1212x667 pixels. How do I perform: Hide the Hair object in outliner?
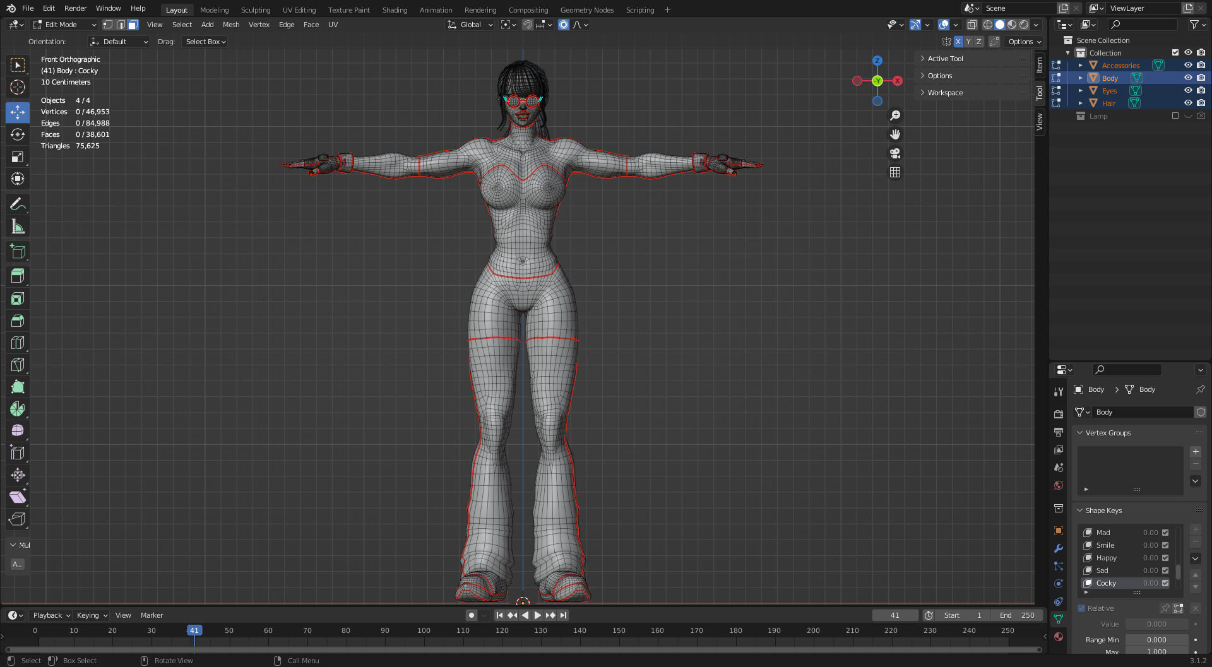[x=1188, y=103]
